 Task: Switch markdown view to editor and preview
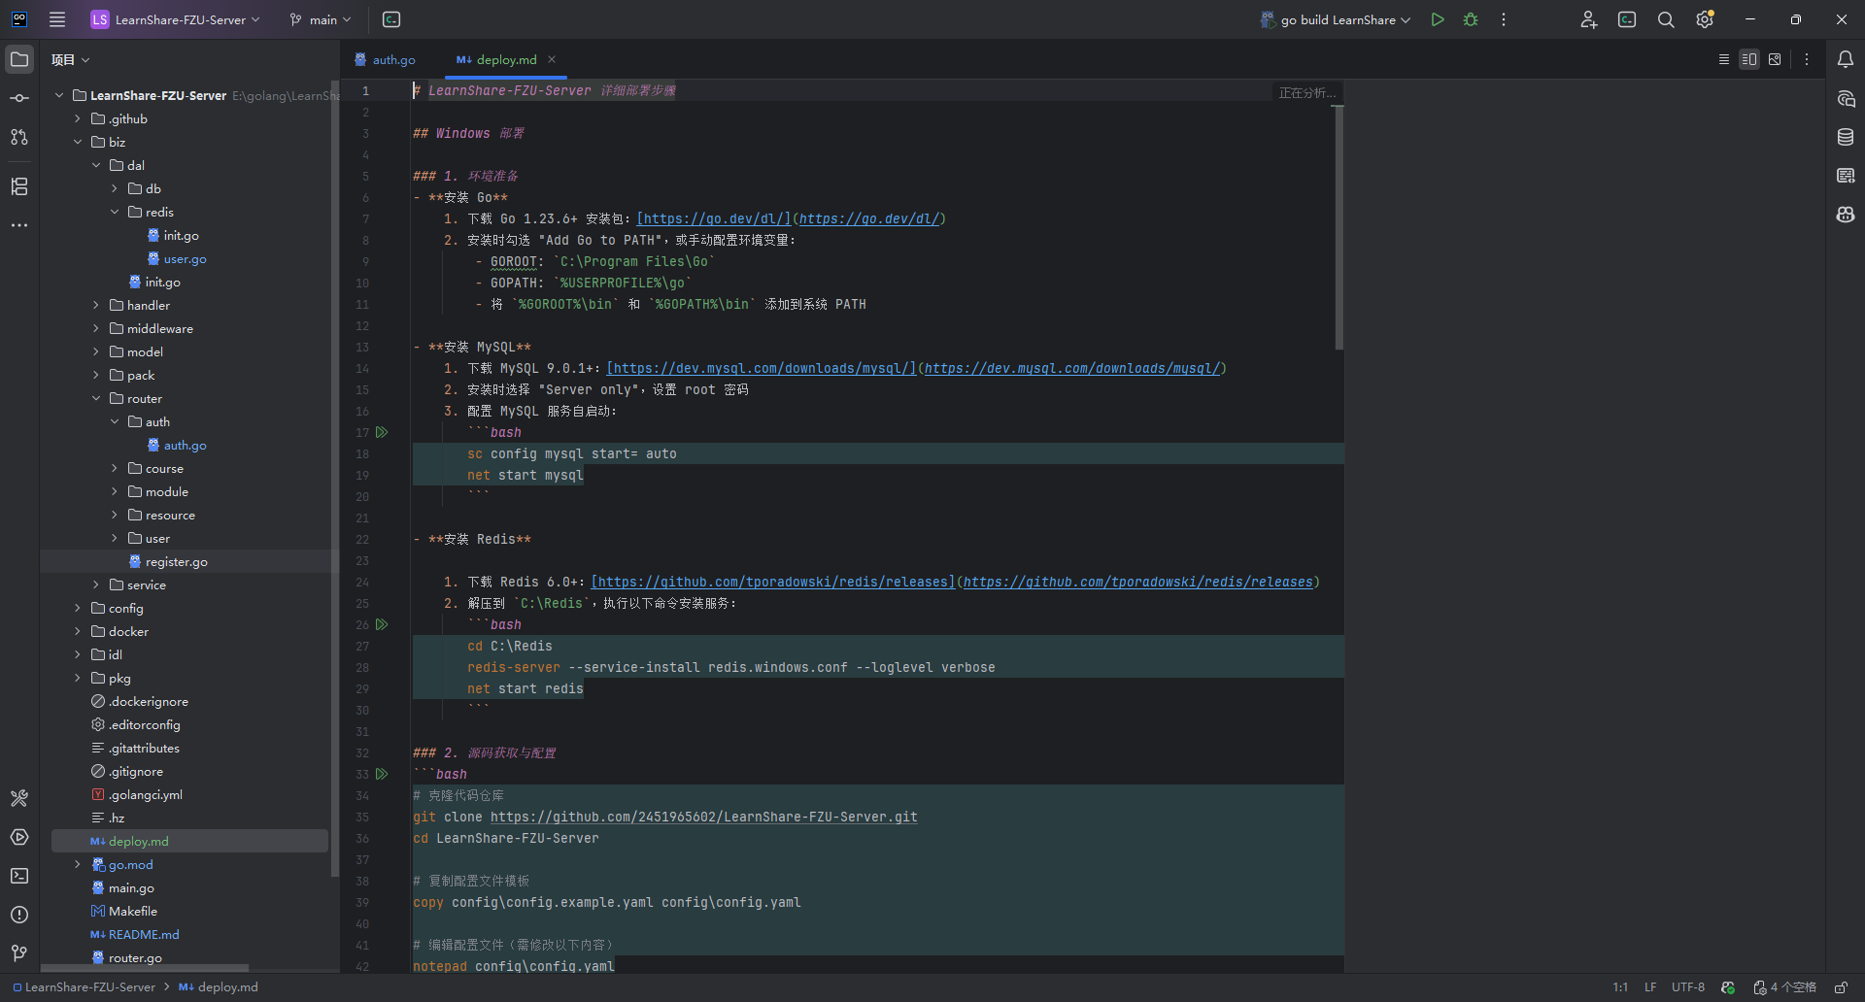pyautogui.click(x=1749, y=59)
